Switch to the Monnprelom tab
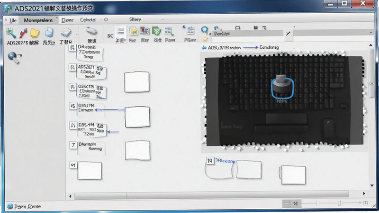Viewport: 379px width, 213px height. (x=38, y=20)
